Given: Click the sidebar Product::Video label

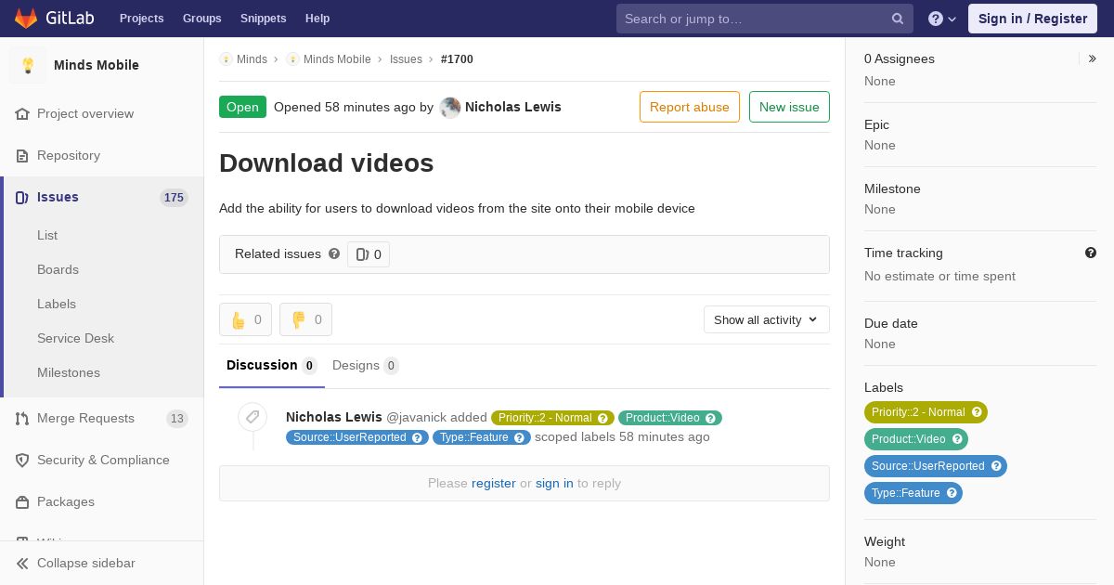Looking at the screenshot, I should (x=916, y=439).
